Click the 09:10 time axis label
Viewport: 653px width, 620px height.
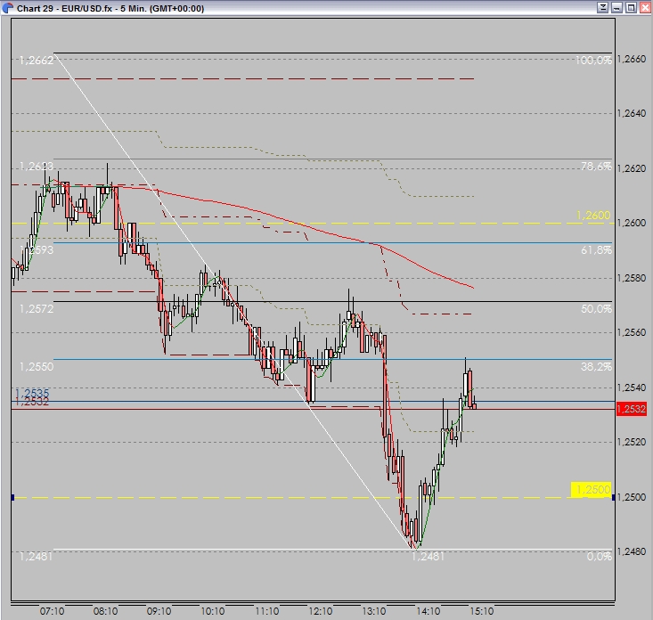point(159,611)
